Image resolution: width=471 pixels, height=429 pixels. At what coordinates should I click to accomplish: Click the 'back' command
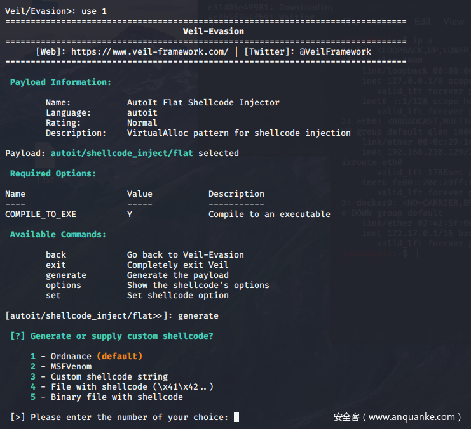point(56,254)
